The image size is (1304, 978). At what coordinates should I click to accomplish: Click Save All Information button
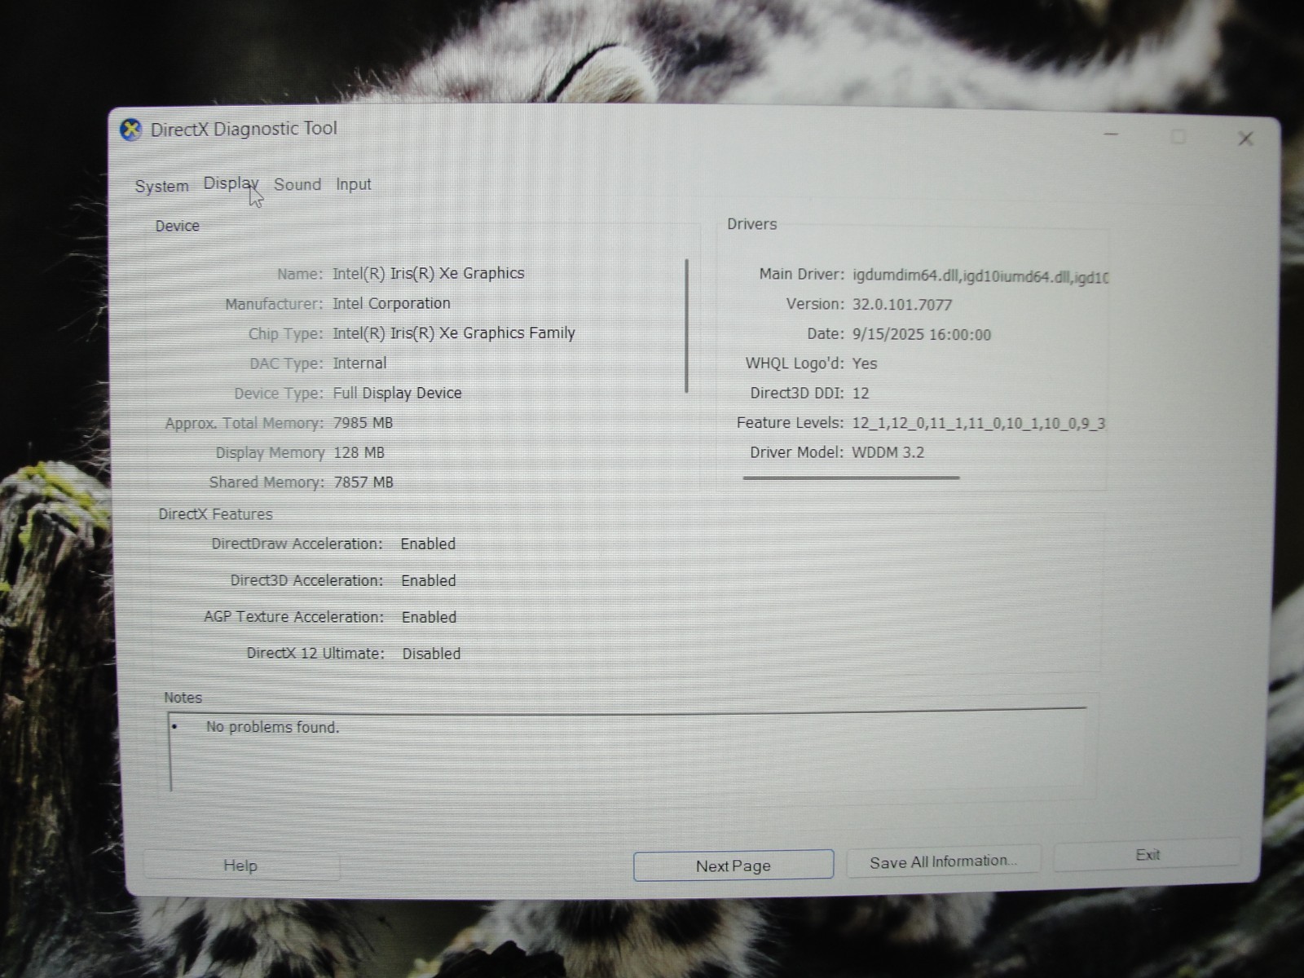click(943, 861)
